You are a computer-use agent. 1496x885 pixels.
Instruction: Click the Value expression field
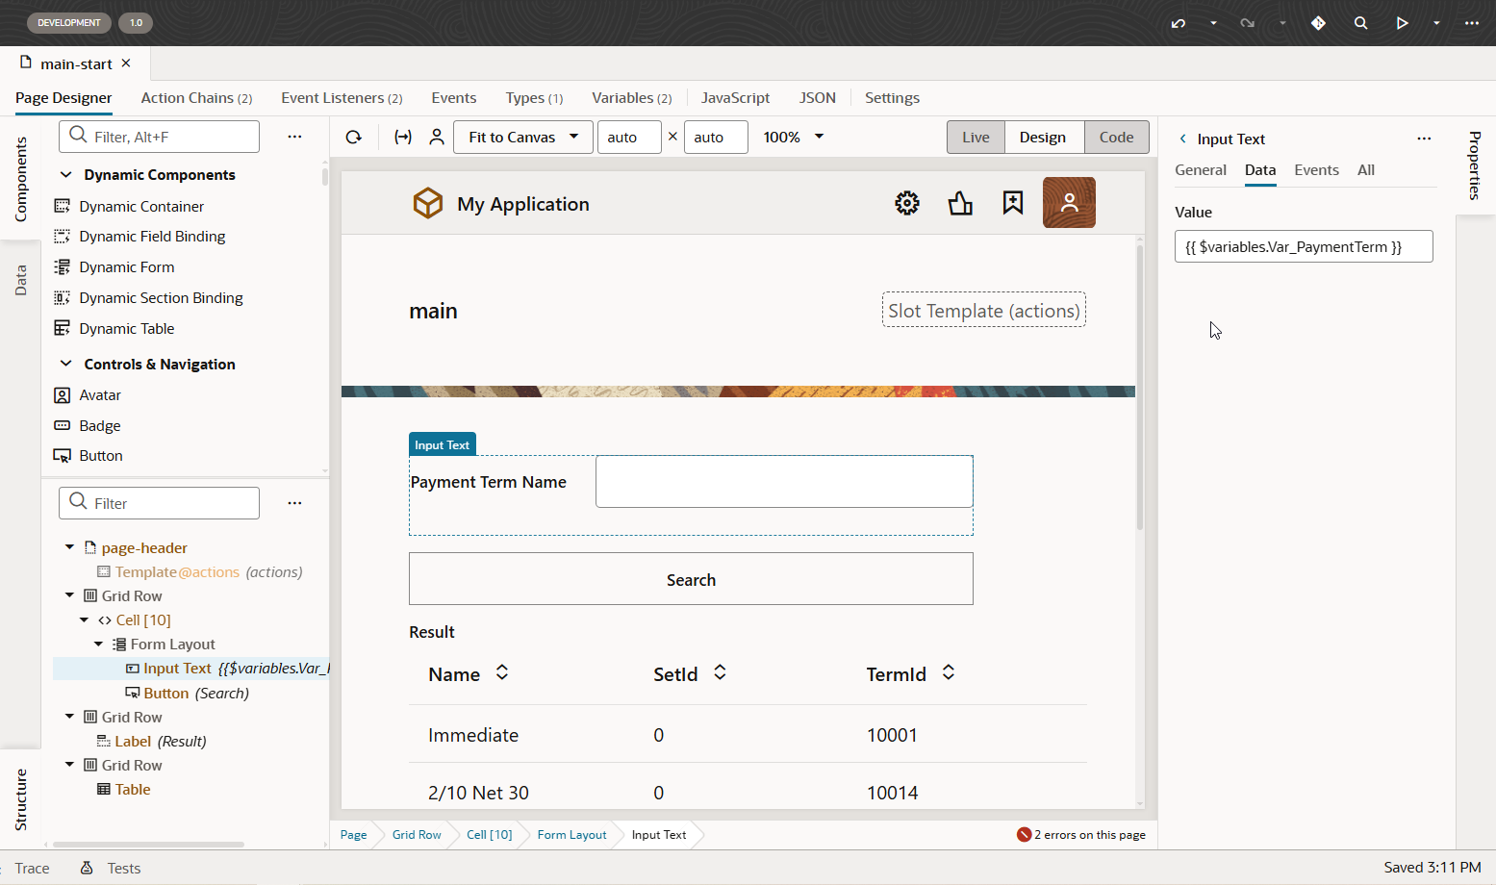tap(1304, 246)
